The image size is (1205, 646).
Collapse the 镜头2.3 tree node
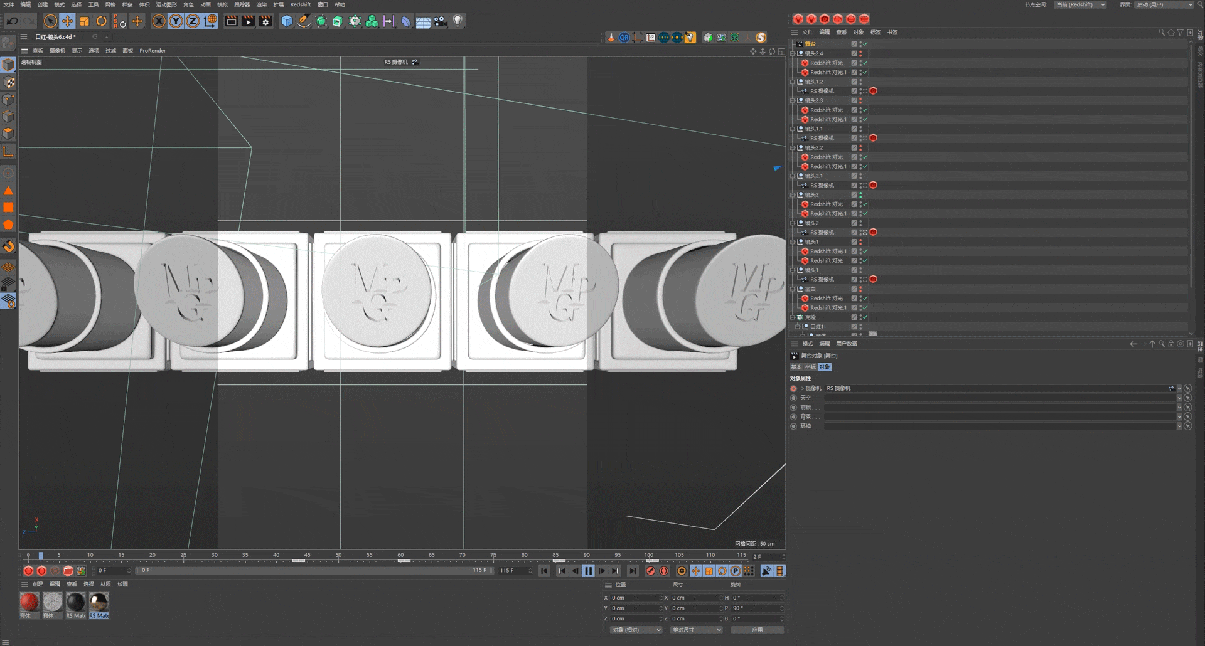(x=793, y=100)
